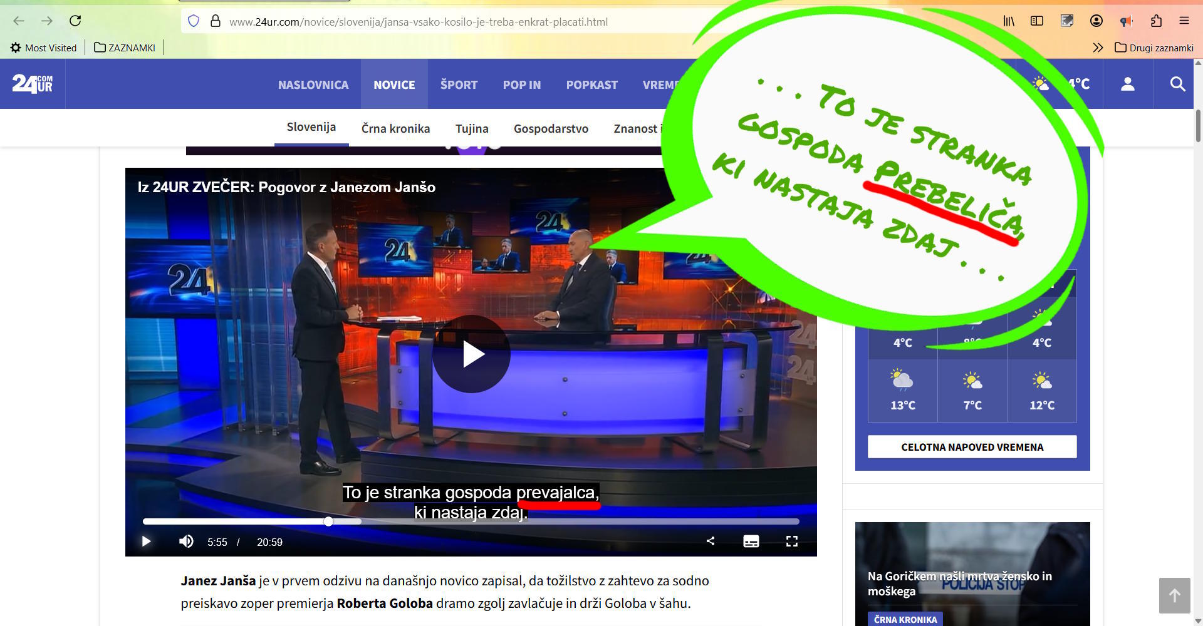This screenshot has width=1203, height=626.
Task: Open the Firefox hamburger application menu
Action: click(x=1184, y=21)
